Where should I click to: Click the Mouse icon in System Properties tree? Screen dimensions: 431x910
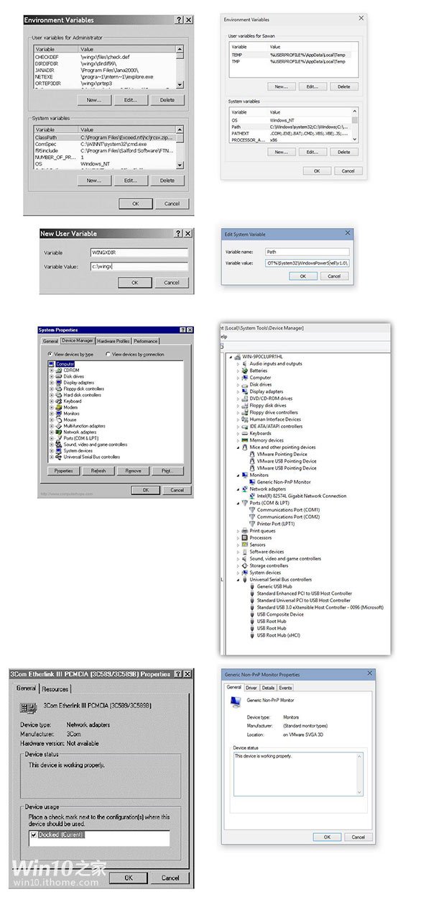(x=59, y=419)
